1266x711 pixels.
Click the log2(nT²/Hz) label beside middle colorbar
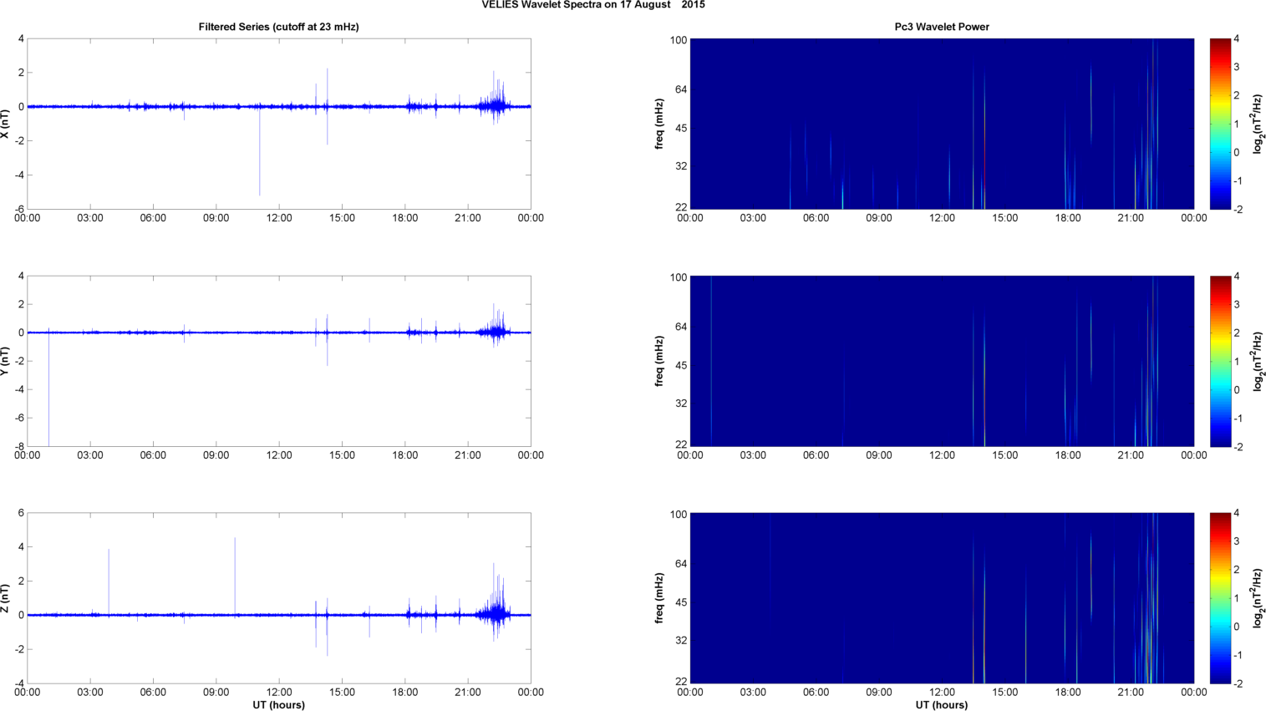pos(1258,361)
